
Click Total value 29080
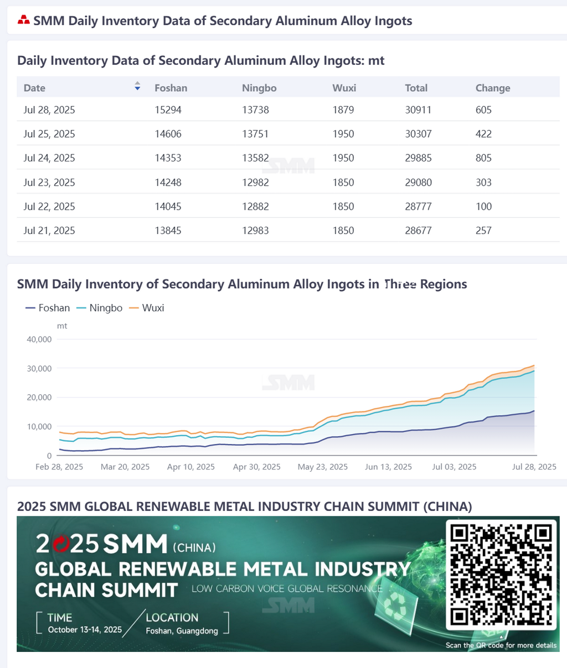click(x=418, y=182)
